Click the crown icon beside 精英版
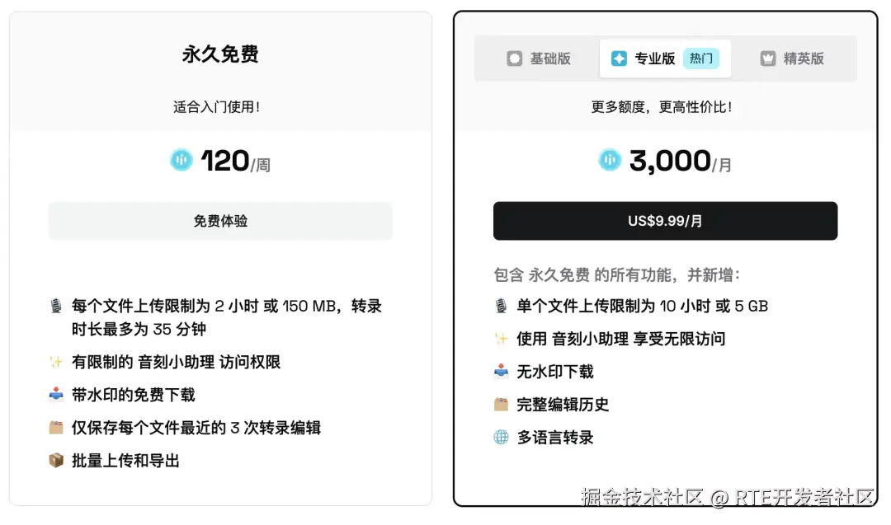 [768, 59]
